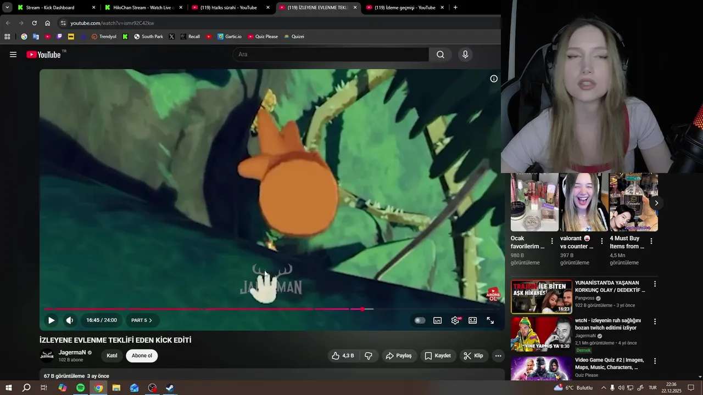Switch to htalks sürahi YouTube tab
Screen dimensions: 703x395
tap(231, 8)
